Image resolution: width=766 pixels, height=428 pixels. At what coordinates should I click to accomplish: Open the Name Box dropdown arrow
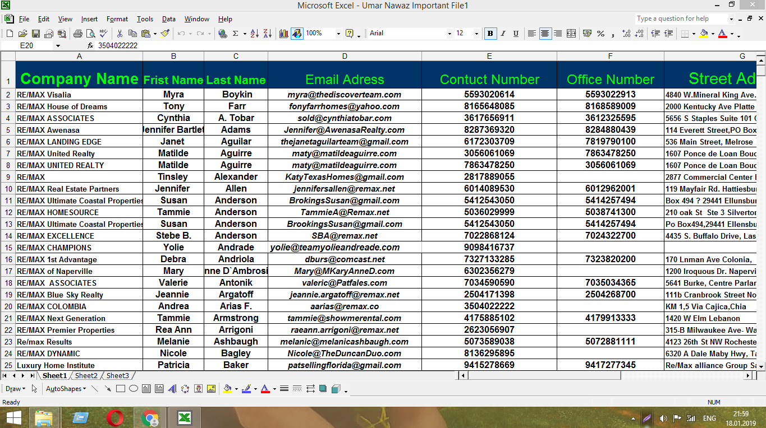click(x=58, y=46)
